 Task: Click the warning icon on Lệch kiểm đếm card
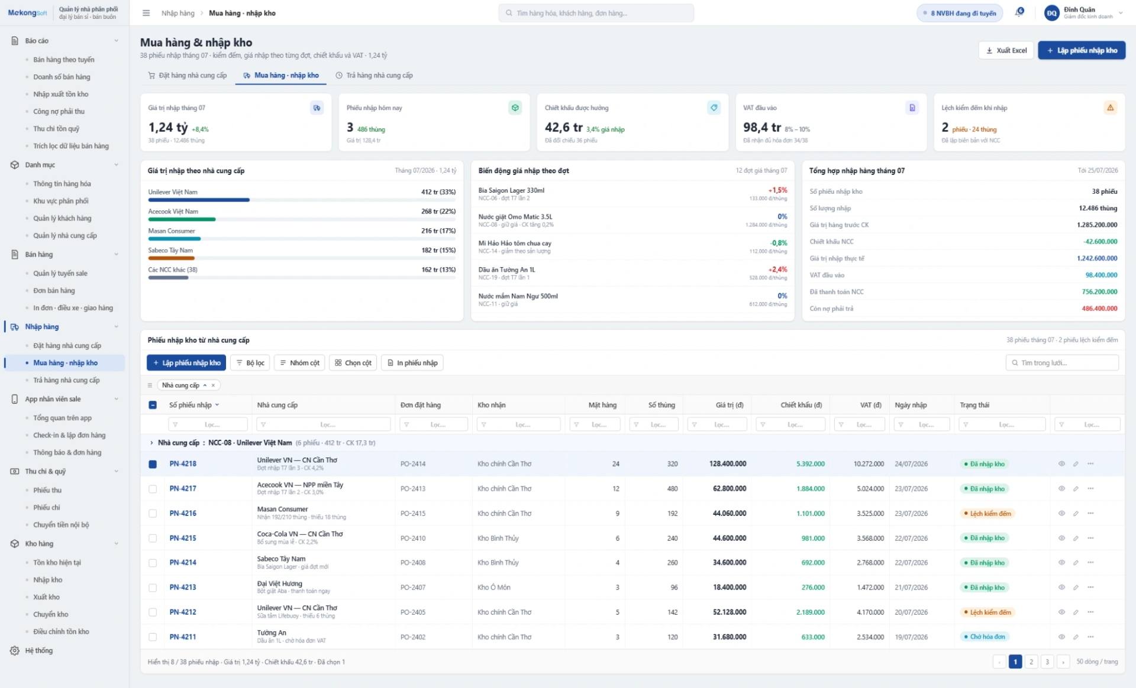coord(1111,108)
